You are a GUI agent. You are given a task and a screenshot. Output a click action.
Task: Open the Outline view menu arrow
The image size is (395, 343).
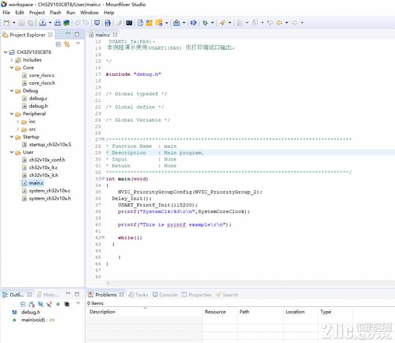click(78, 303)
